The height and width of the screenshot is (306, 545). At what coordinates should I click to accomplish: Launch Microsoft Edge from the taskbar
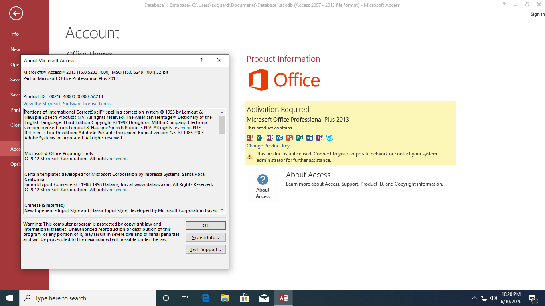tap(205, 298)
